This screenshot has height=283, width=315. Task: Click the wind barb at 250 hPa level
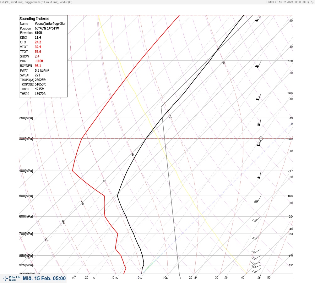259,122
